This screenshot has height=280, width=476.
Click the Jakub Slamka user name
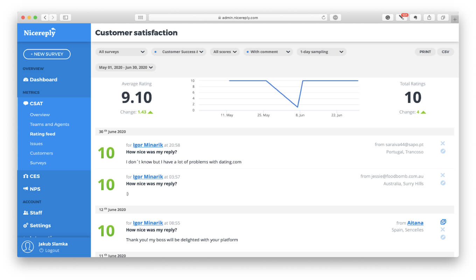[x=53, y=244]
